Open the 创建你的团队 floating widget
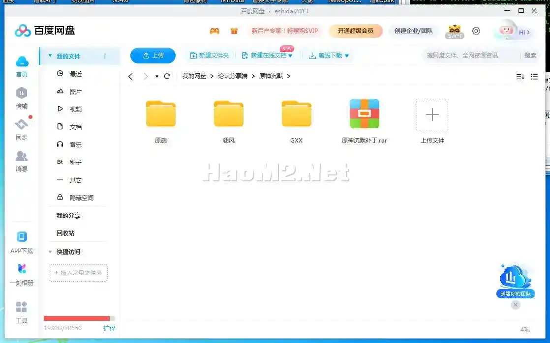 pyautogui.click(x=515, y=281)
